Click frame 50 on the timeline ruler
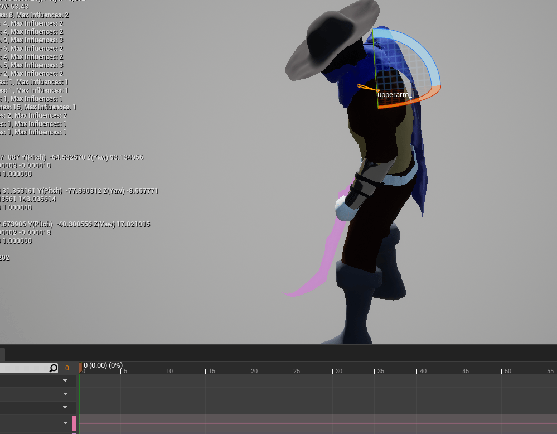 [x=502, y=371]
